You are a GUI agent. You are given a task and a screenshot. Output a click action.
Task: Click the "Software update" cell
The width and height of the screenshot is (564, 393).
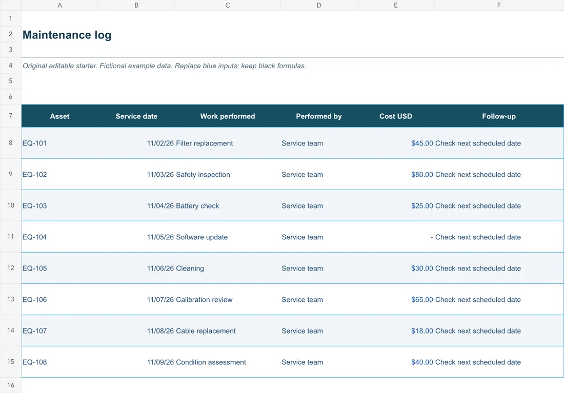228,237
